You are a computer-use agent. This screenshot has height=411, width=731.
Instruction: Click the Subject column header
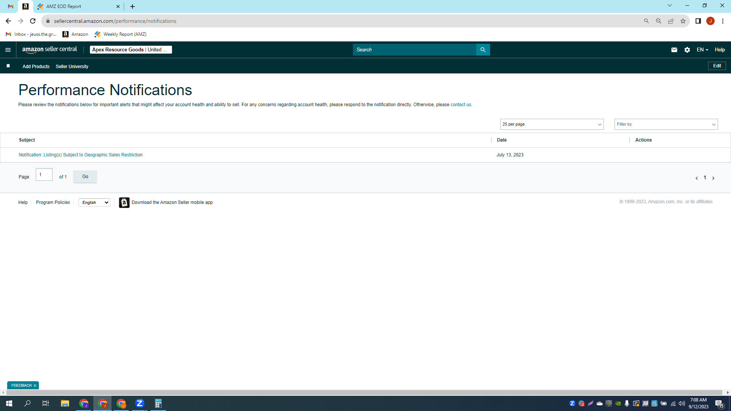click(27, 140)
